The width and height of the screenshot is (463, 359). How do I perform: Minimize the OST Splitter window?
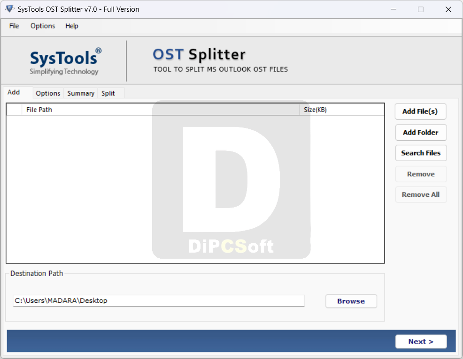point(394,9)
